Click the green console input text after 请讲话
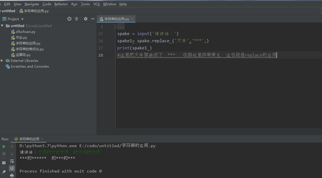The width and height of the screenshot is (322, 178). [69, 152]
